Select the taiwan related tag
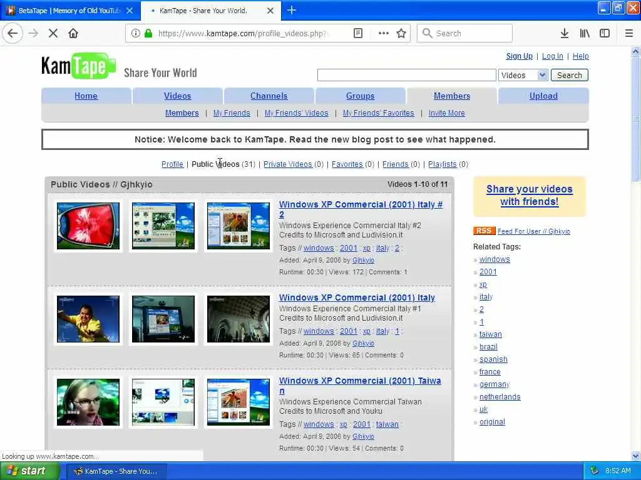The width and height of the screenshot is (641, 480). (491, 334)
